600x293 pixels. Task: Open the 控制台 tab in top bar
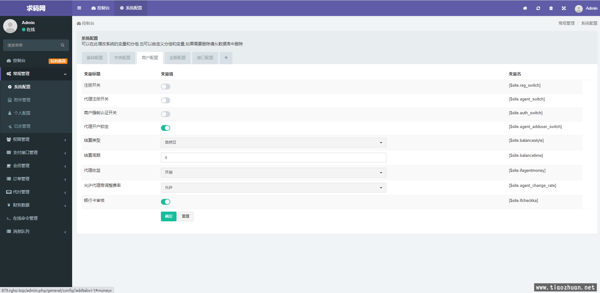pos(100,8)
